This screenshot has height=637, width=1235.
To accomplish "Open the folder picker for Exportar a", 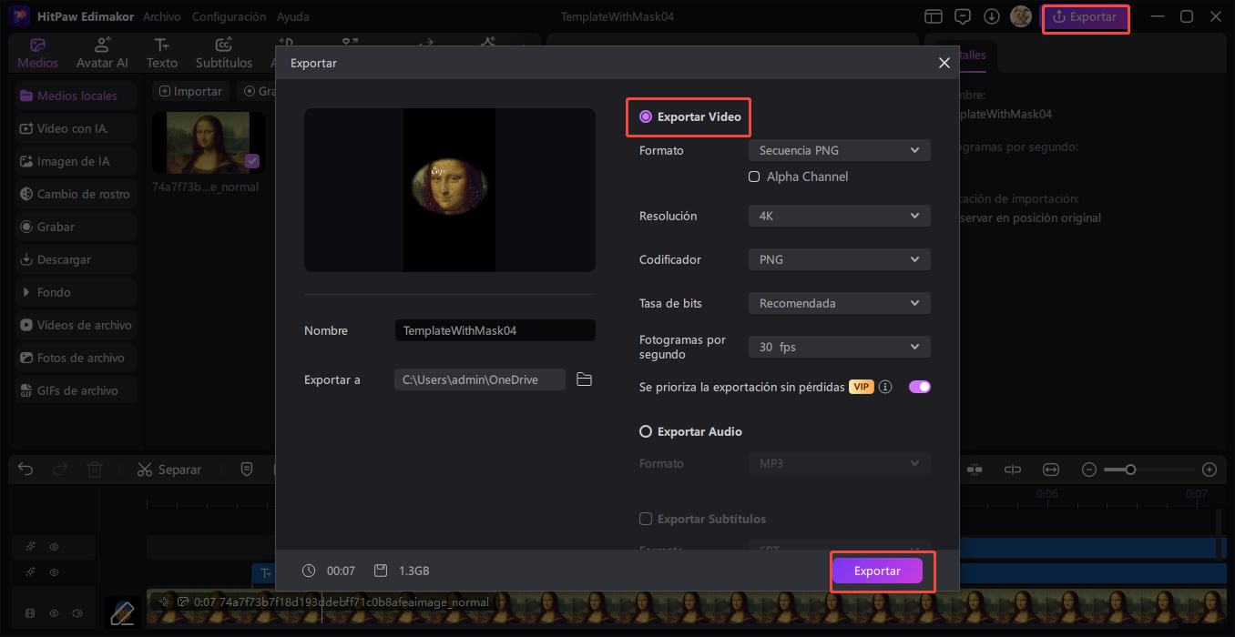I will click(584, 379).
